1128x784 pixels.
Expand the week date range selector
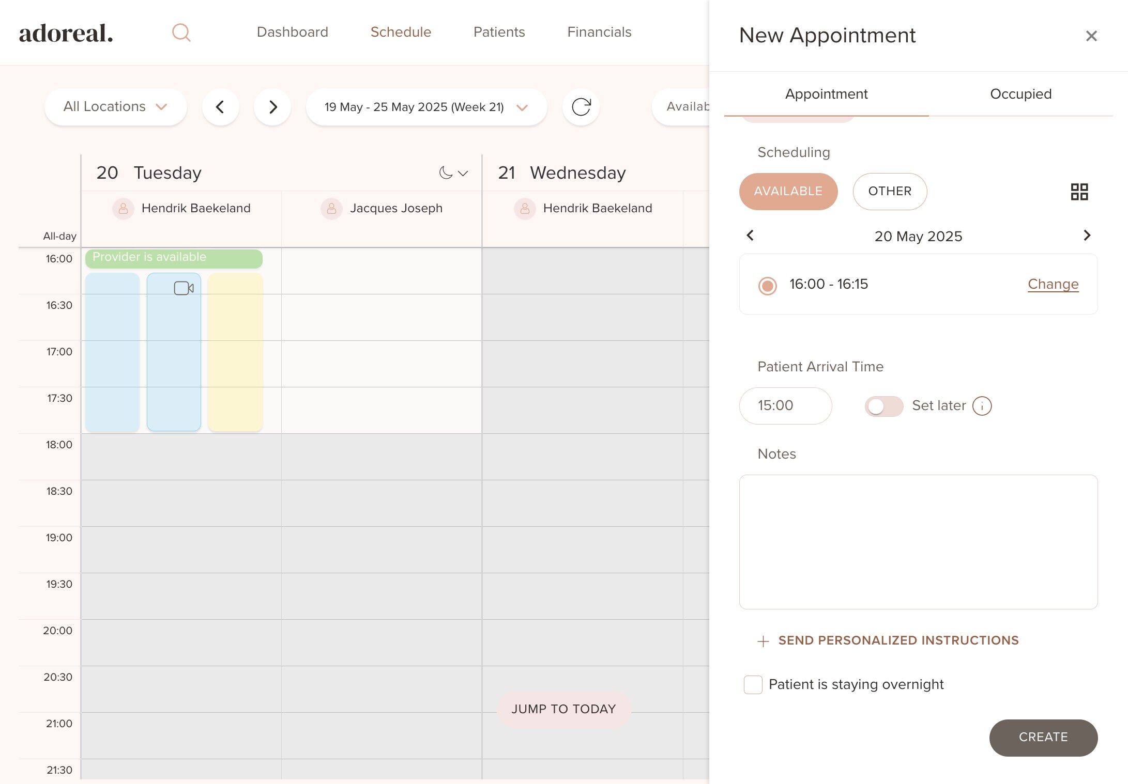(426, 107)
